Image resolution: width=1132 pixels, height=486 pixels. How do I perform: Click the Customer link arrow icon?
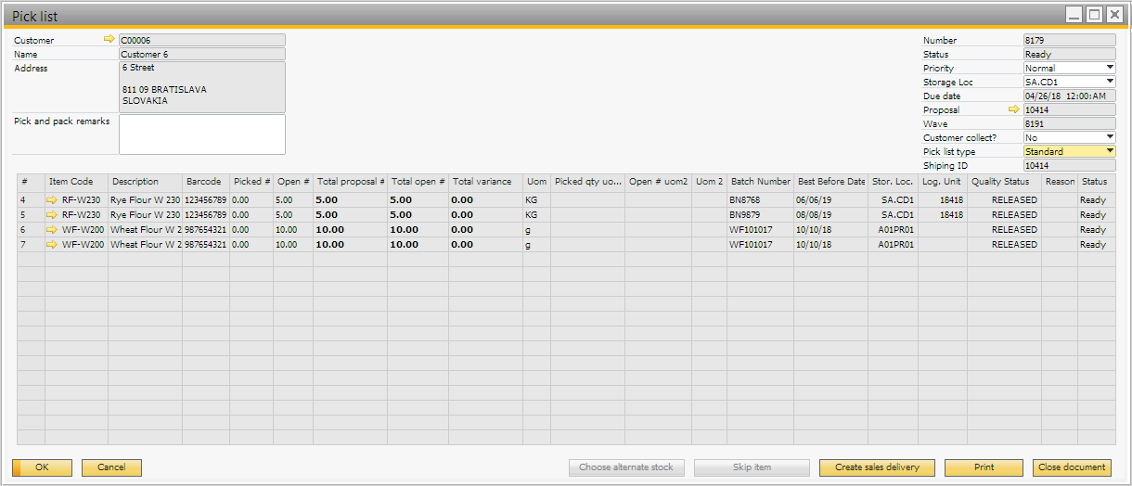click(109, 40)
